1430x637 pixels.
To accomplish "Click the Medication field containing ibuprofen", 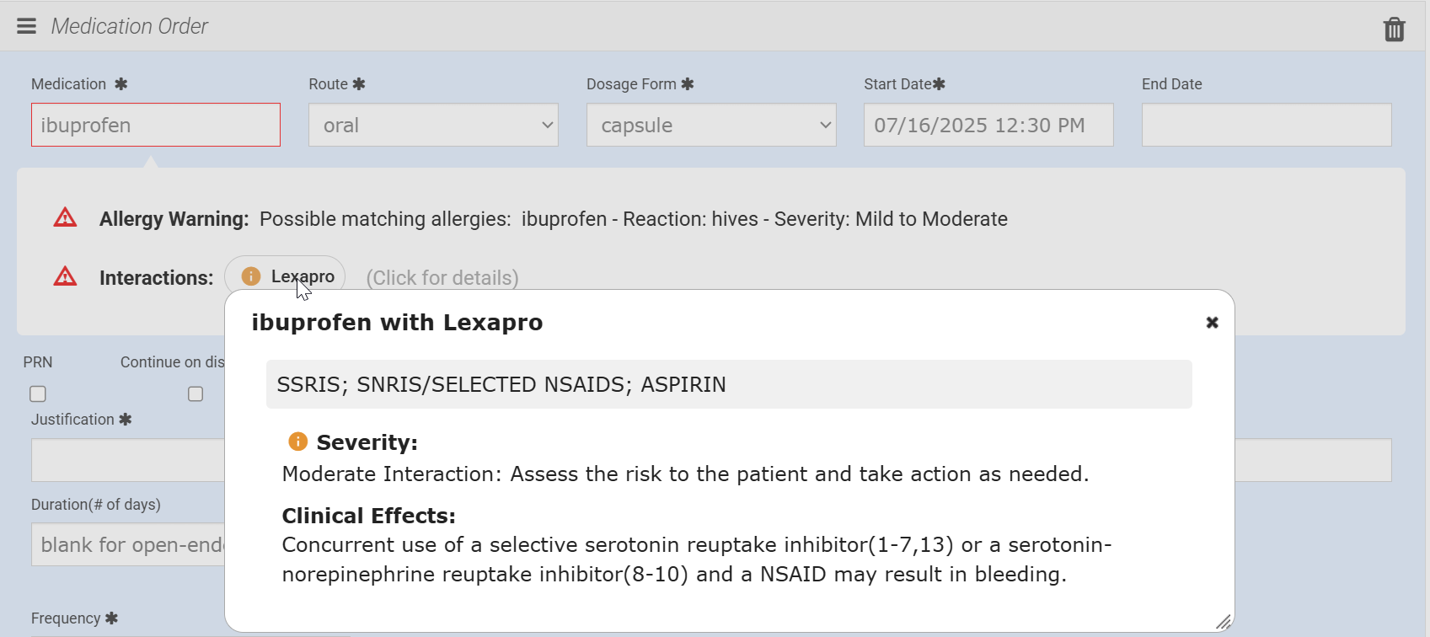I will pyautogui.click(x=156, y=126).
